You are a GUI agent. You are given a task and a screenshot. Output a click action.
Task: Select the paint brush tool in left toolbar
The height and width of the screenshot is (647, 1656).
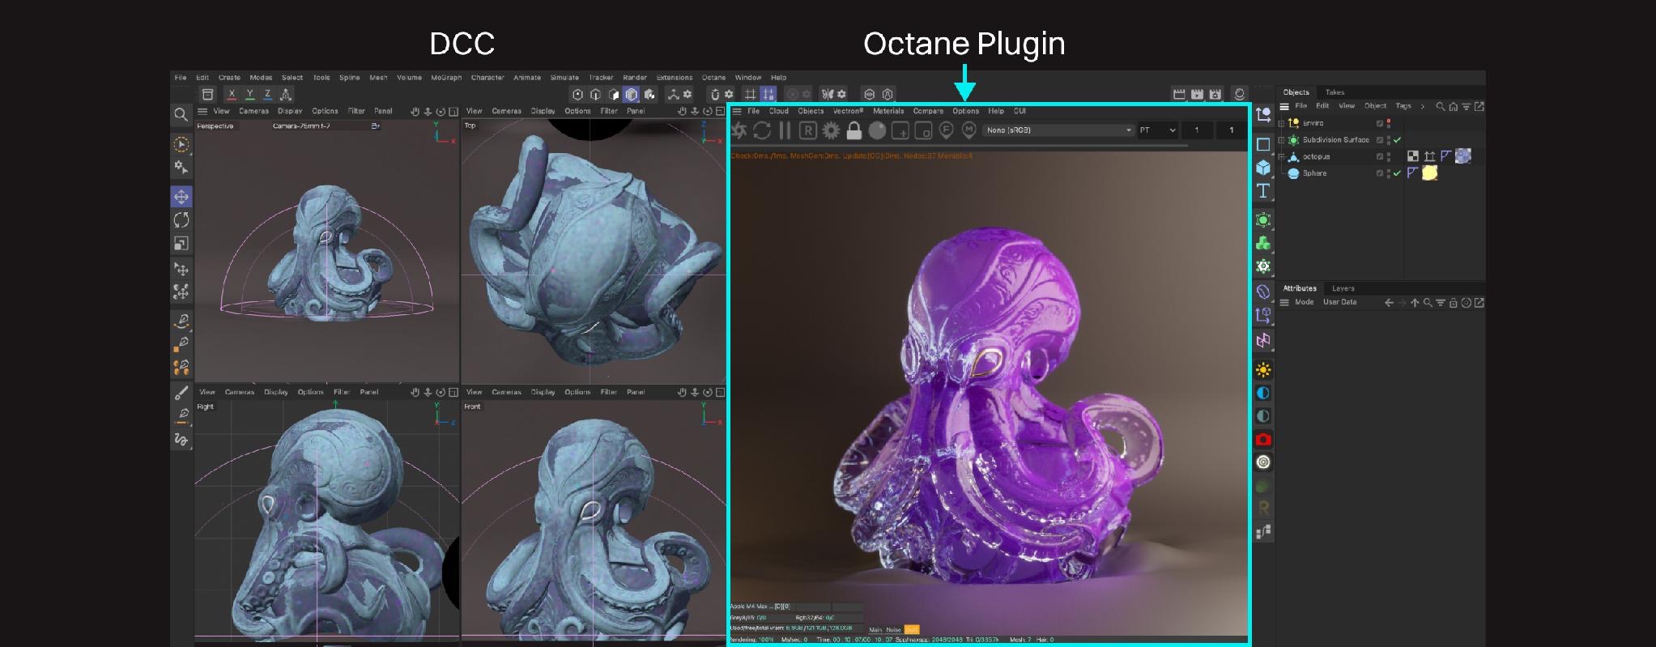[x=181, y=393]
